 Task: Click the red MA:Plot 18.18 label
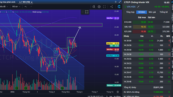(x=113, y=49)
